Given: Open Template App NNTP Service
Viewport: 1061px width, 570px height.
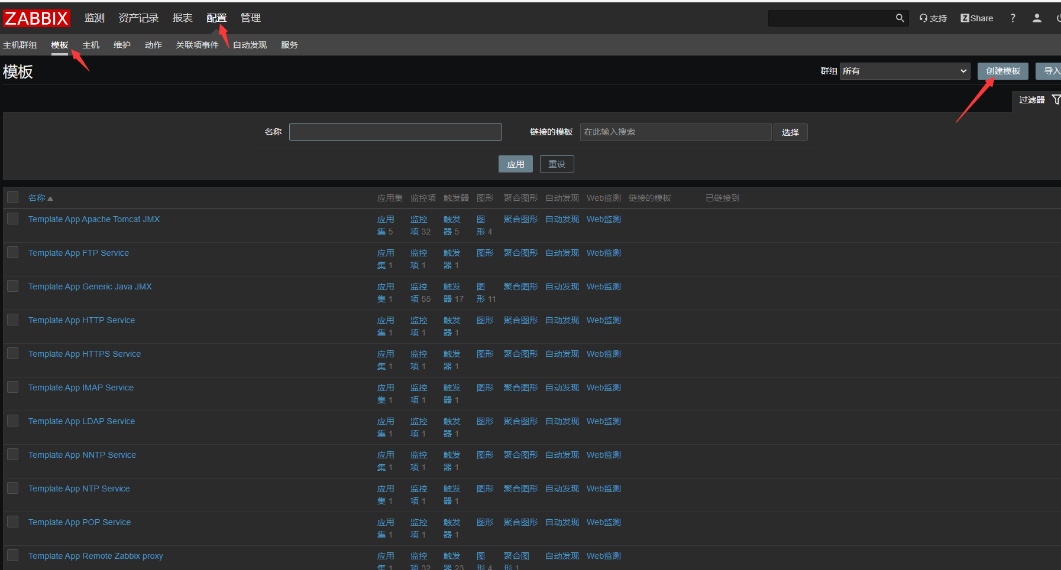Looking at the screenshot, I should [82, 455].
